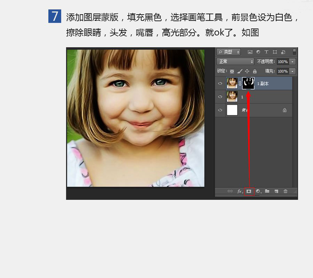
Task: Delete layer with trash icon
Action: click(286, 191)
